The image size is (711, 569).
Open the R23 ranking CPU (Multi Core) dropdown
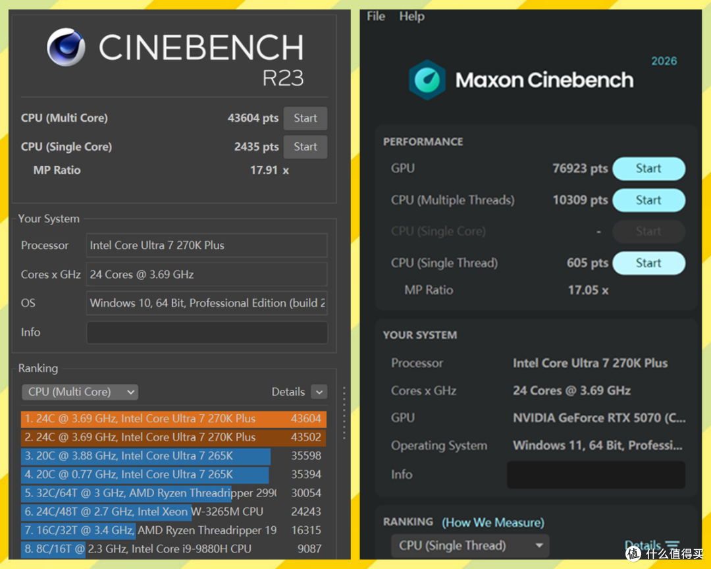pos(80,392)
